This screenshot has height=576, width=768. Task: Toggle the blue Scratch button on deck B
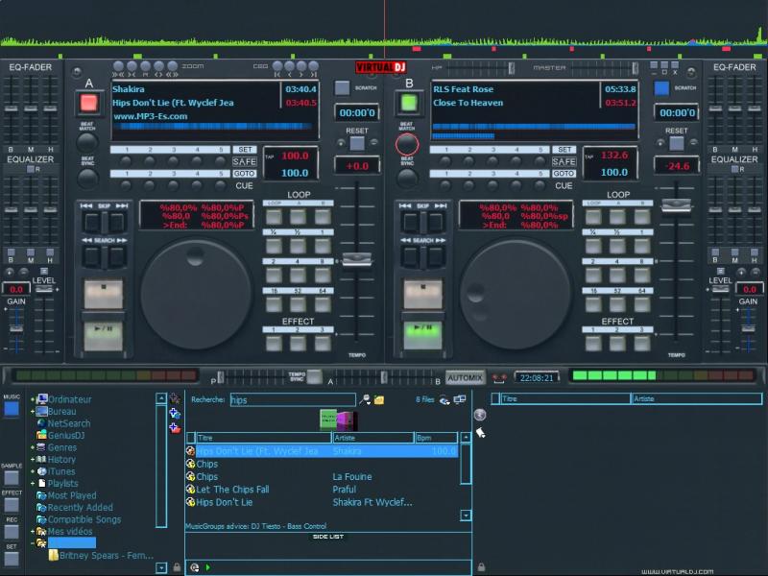tap(660, 87)
